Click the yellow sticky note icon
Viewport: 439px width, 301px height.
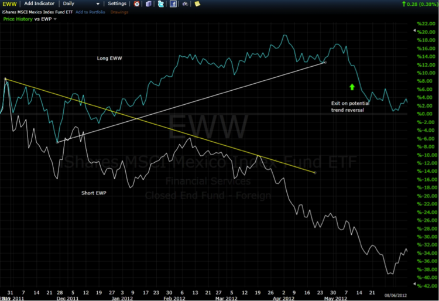point(197,4)
